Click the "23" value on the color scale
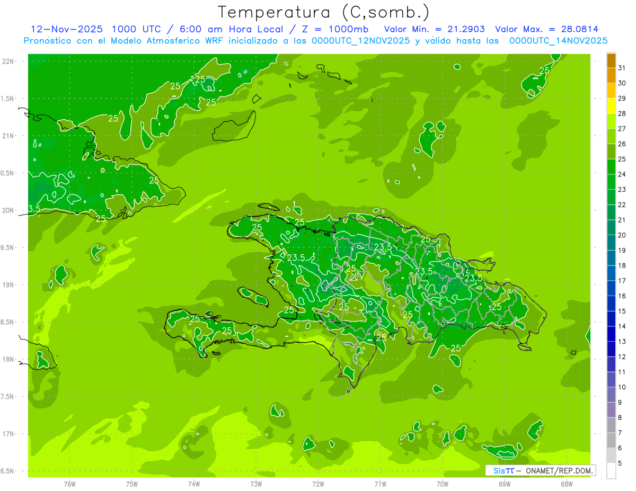The height and width of the screenshot is (491, 636). [x=622, y=190]
